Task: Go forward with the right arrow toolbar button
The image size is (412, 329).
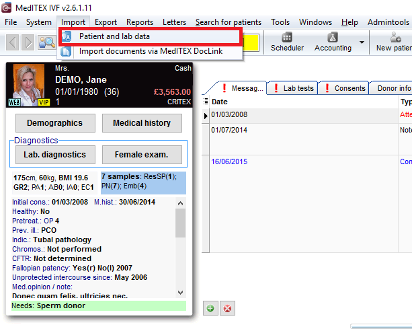Action: click(28, 42)
